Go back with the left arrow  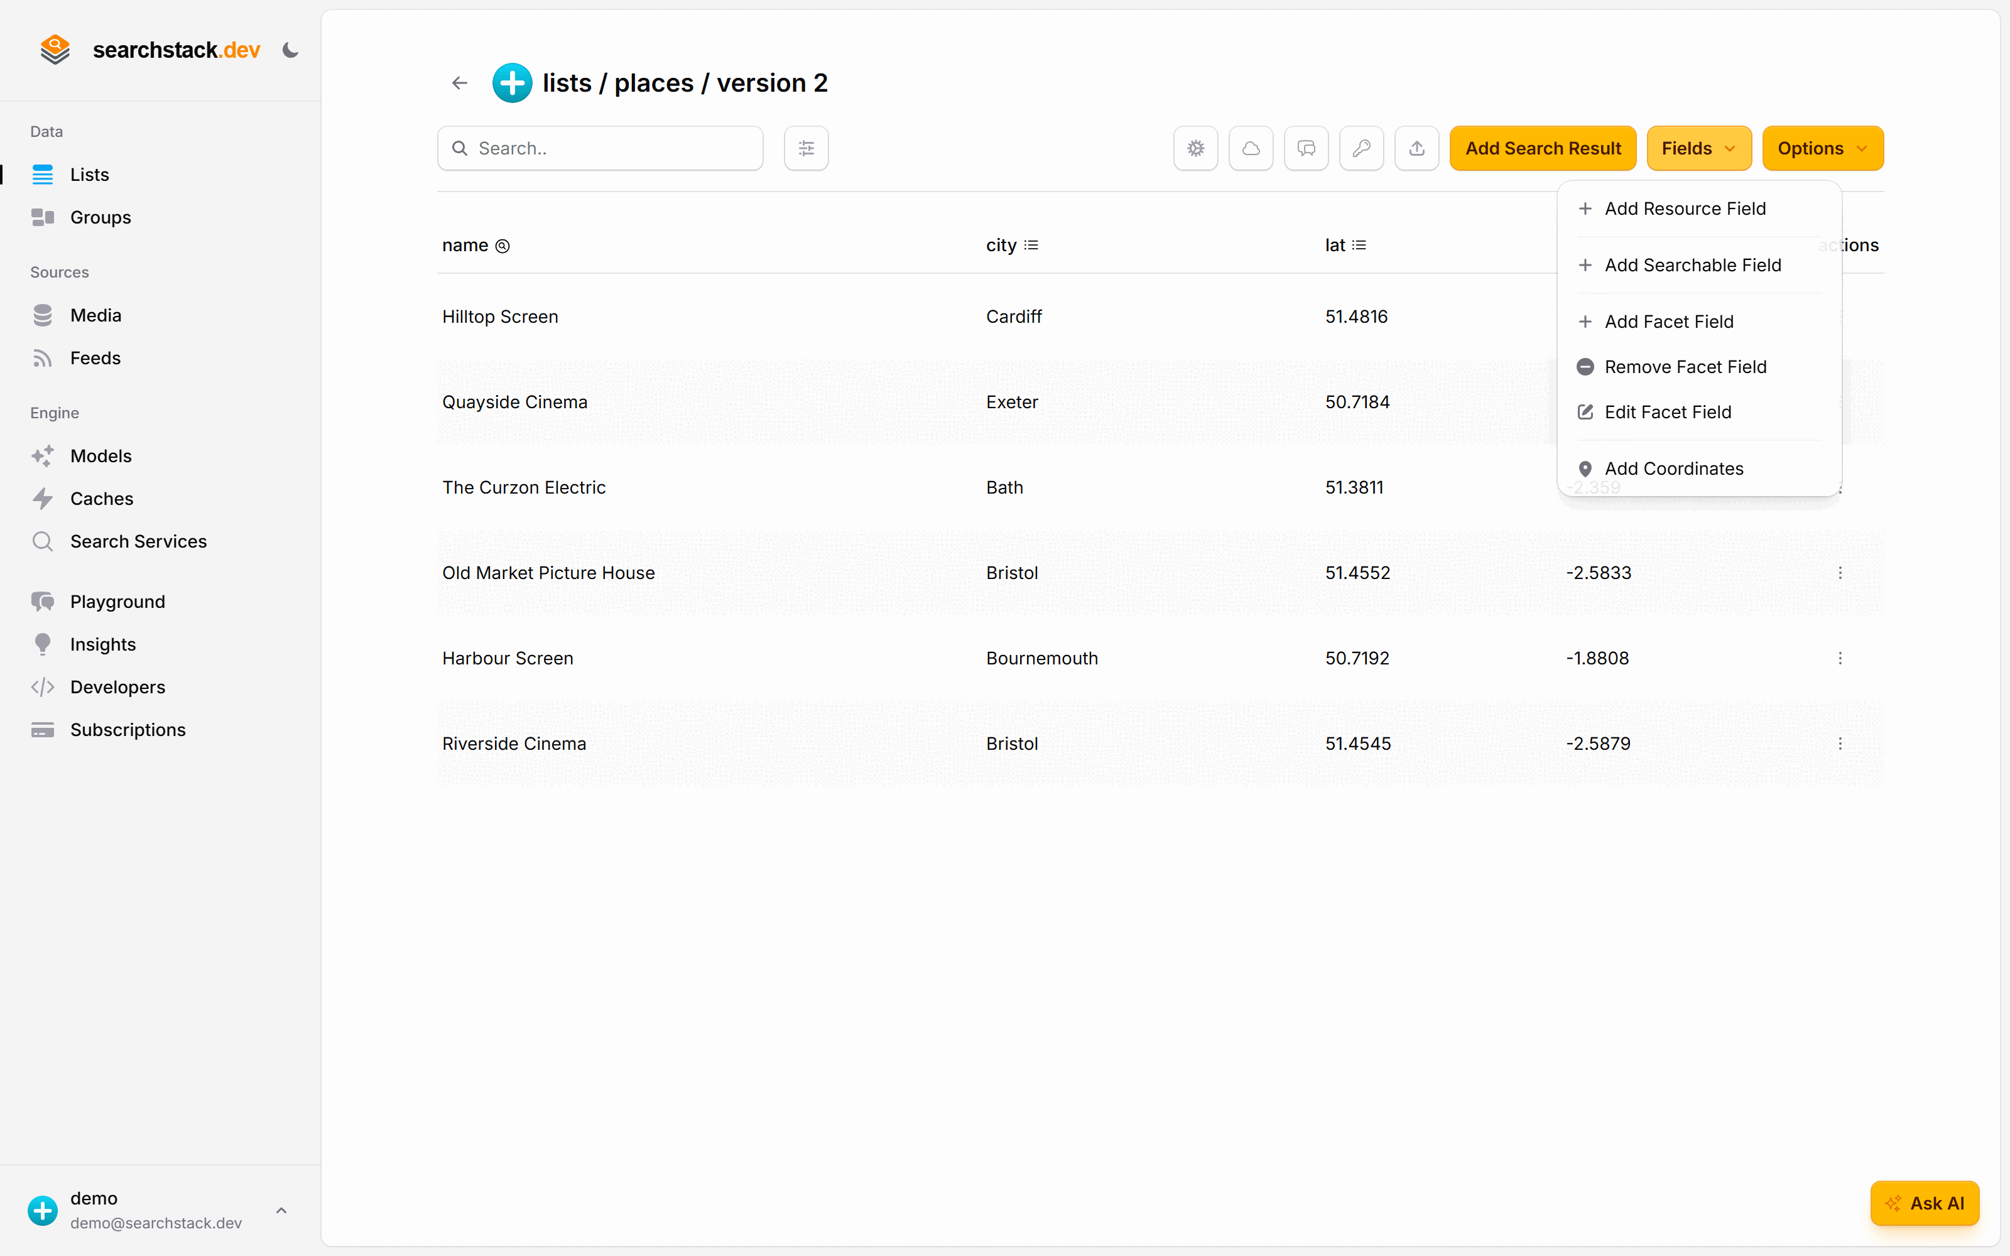(459, 83)
